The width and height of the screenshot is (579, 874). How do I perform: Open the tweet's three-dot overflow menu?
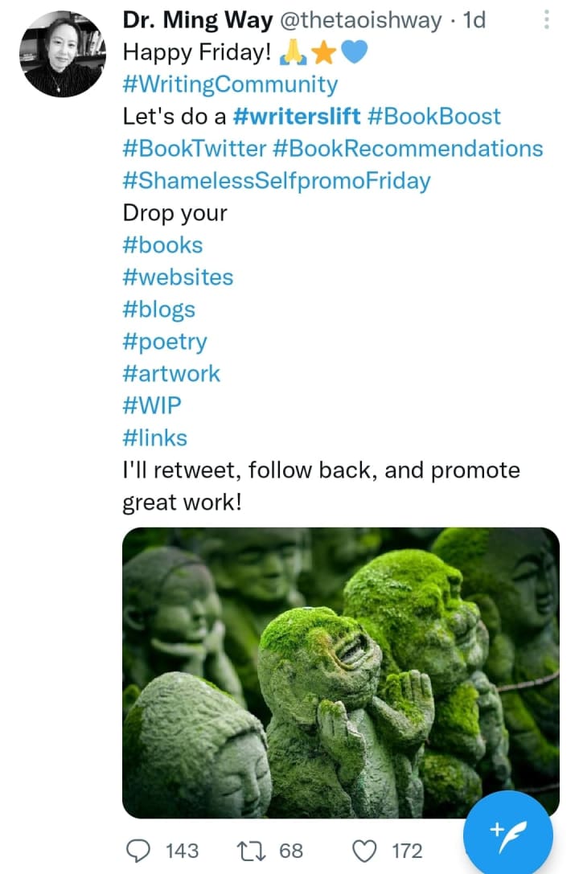coord(546,19)
